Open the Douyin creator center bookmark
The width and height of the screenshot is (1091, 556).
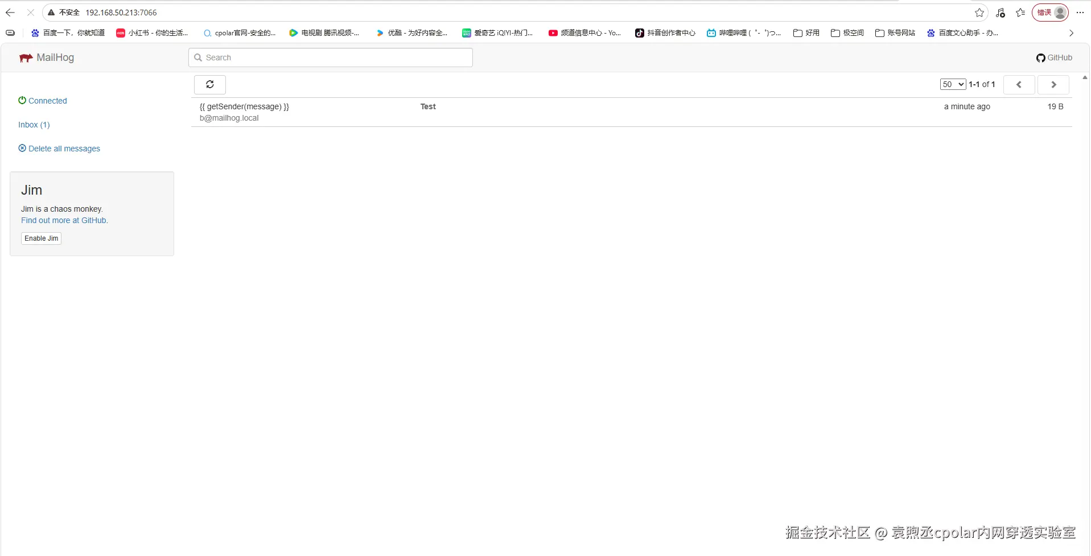(x=665, y=33)
